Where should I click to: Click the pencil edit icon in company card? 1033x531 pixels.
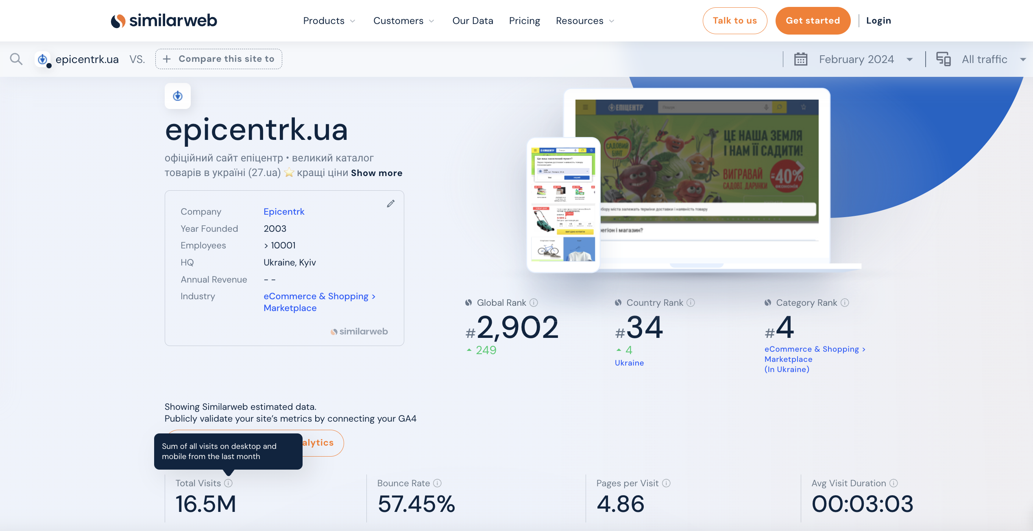391,204
